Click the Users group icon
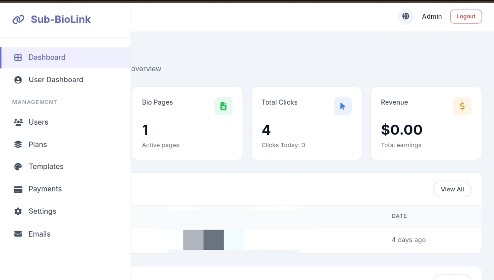Screen dimensions: 494x280 (18, 122)
